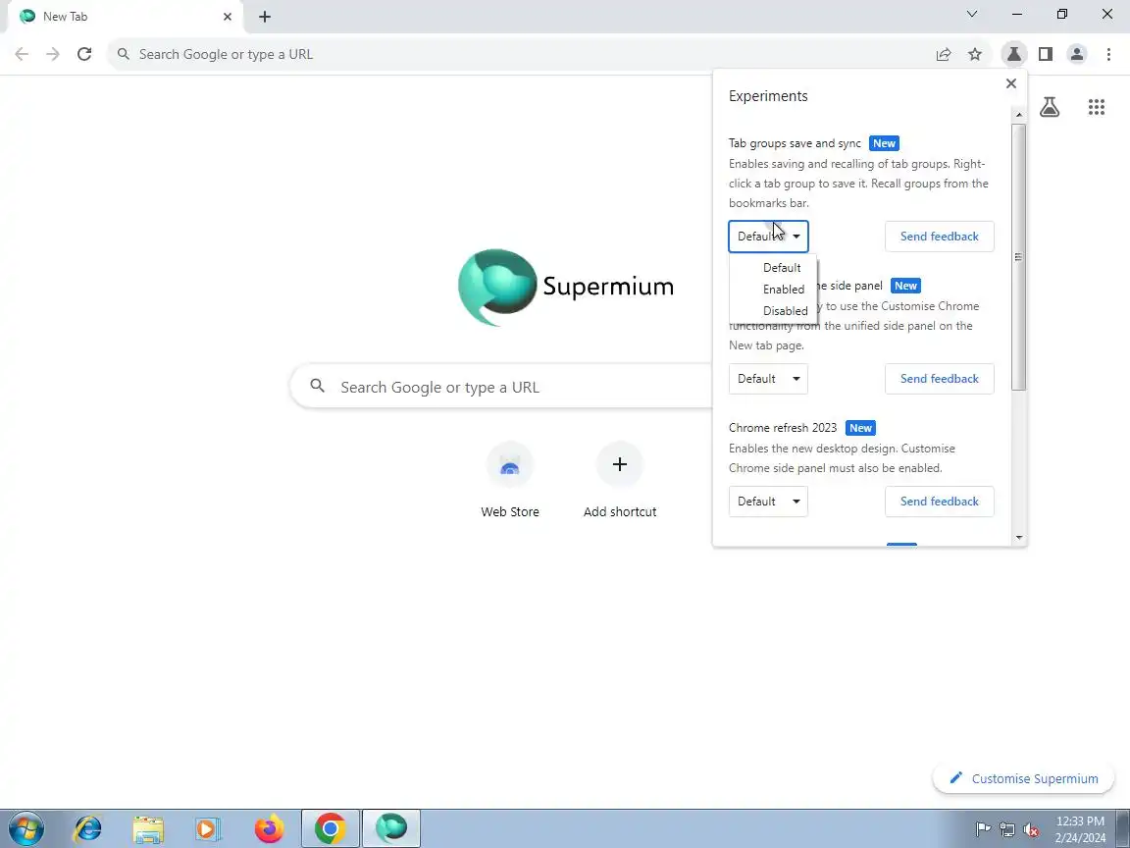
Task: Click the page search box
Action: pos(501,388)
